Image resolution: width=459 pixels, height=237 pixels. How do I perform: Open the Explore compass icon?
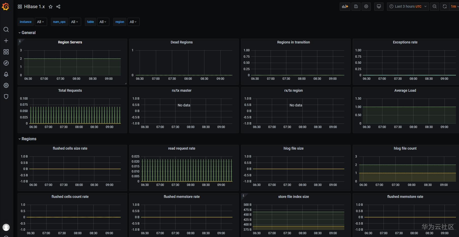(6, 63)
